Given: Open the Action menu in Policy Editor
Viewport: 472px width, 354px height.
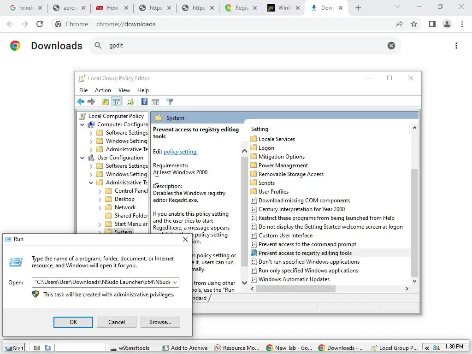Looking at the screenshot, I should point(103,90).
